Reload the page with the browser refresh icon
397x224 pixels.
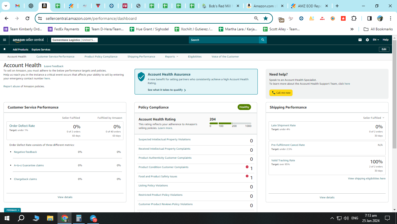pos(27,18)
